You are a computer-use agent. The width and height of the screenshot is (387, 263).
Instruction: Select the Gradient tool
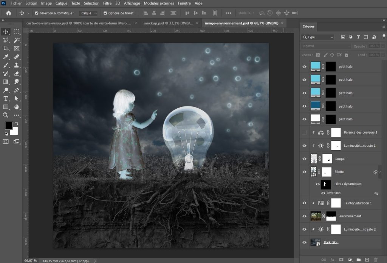coord(6,82)
